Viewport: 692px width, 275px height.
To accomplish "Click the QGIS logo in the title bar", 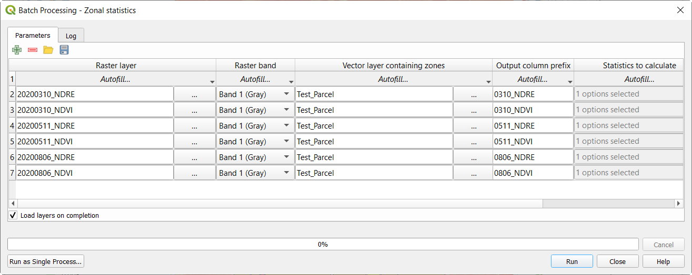I will pyautogui.click(x=10, y=10).
